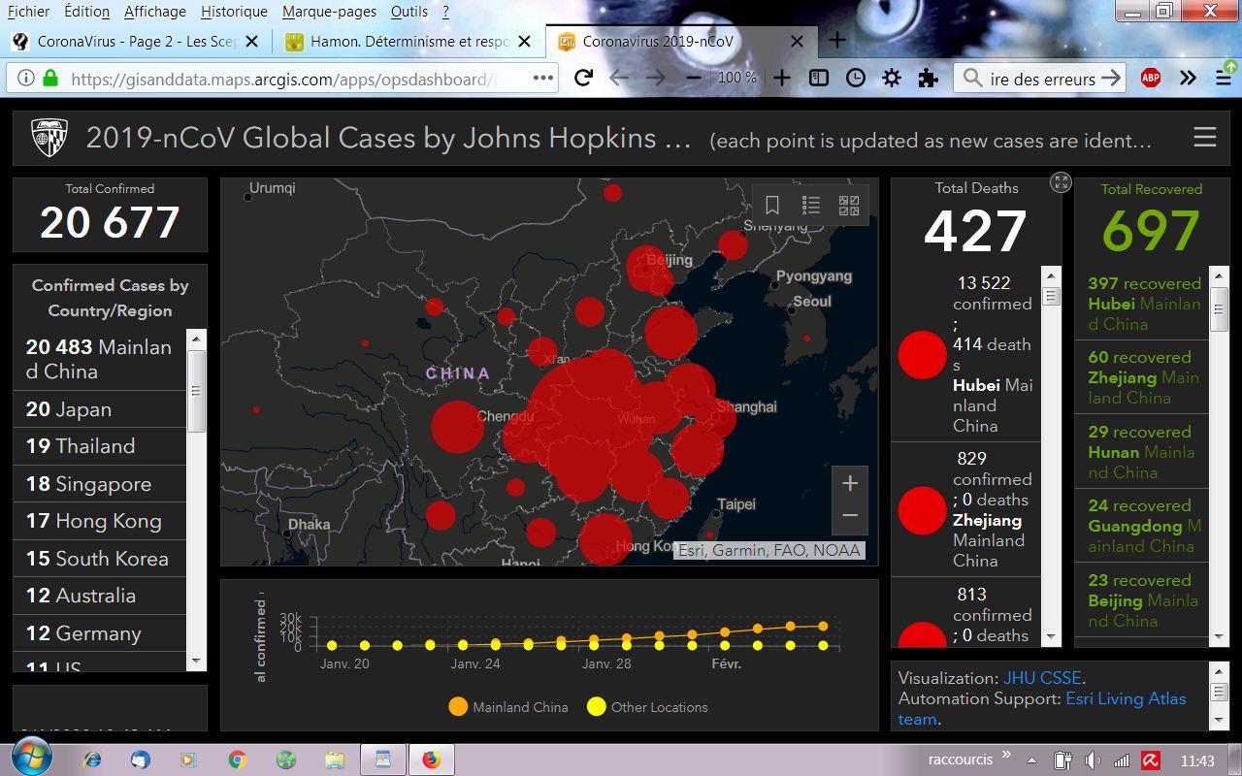Show the map legend list
Viewport: 1242px width, 776px height.
click(811, 205)
